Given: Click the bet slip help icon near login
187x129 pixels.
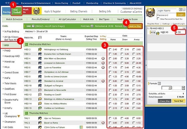Looking at the screenshot, I should coord(180,9).
